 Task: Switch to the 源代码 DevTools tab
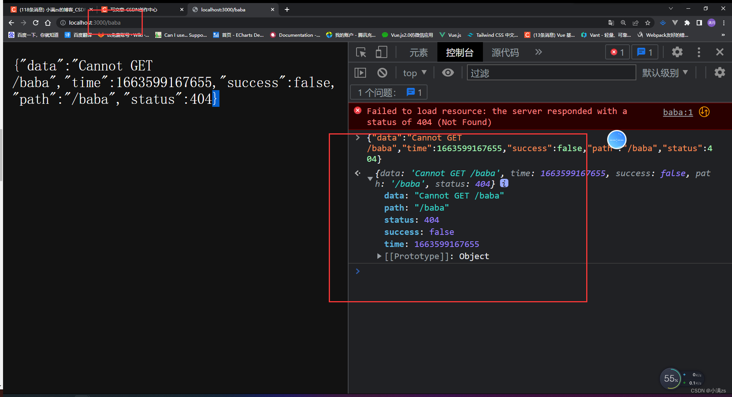coord(505,52)
